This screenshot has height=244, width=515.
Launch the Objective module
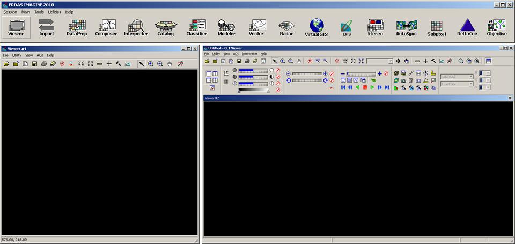(497, 27)
